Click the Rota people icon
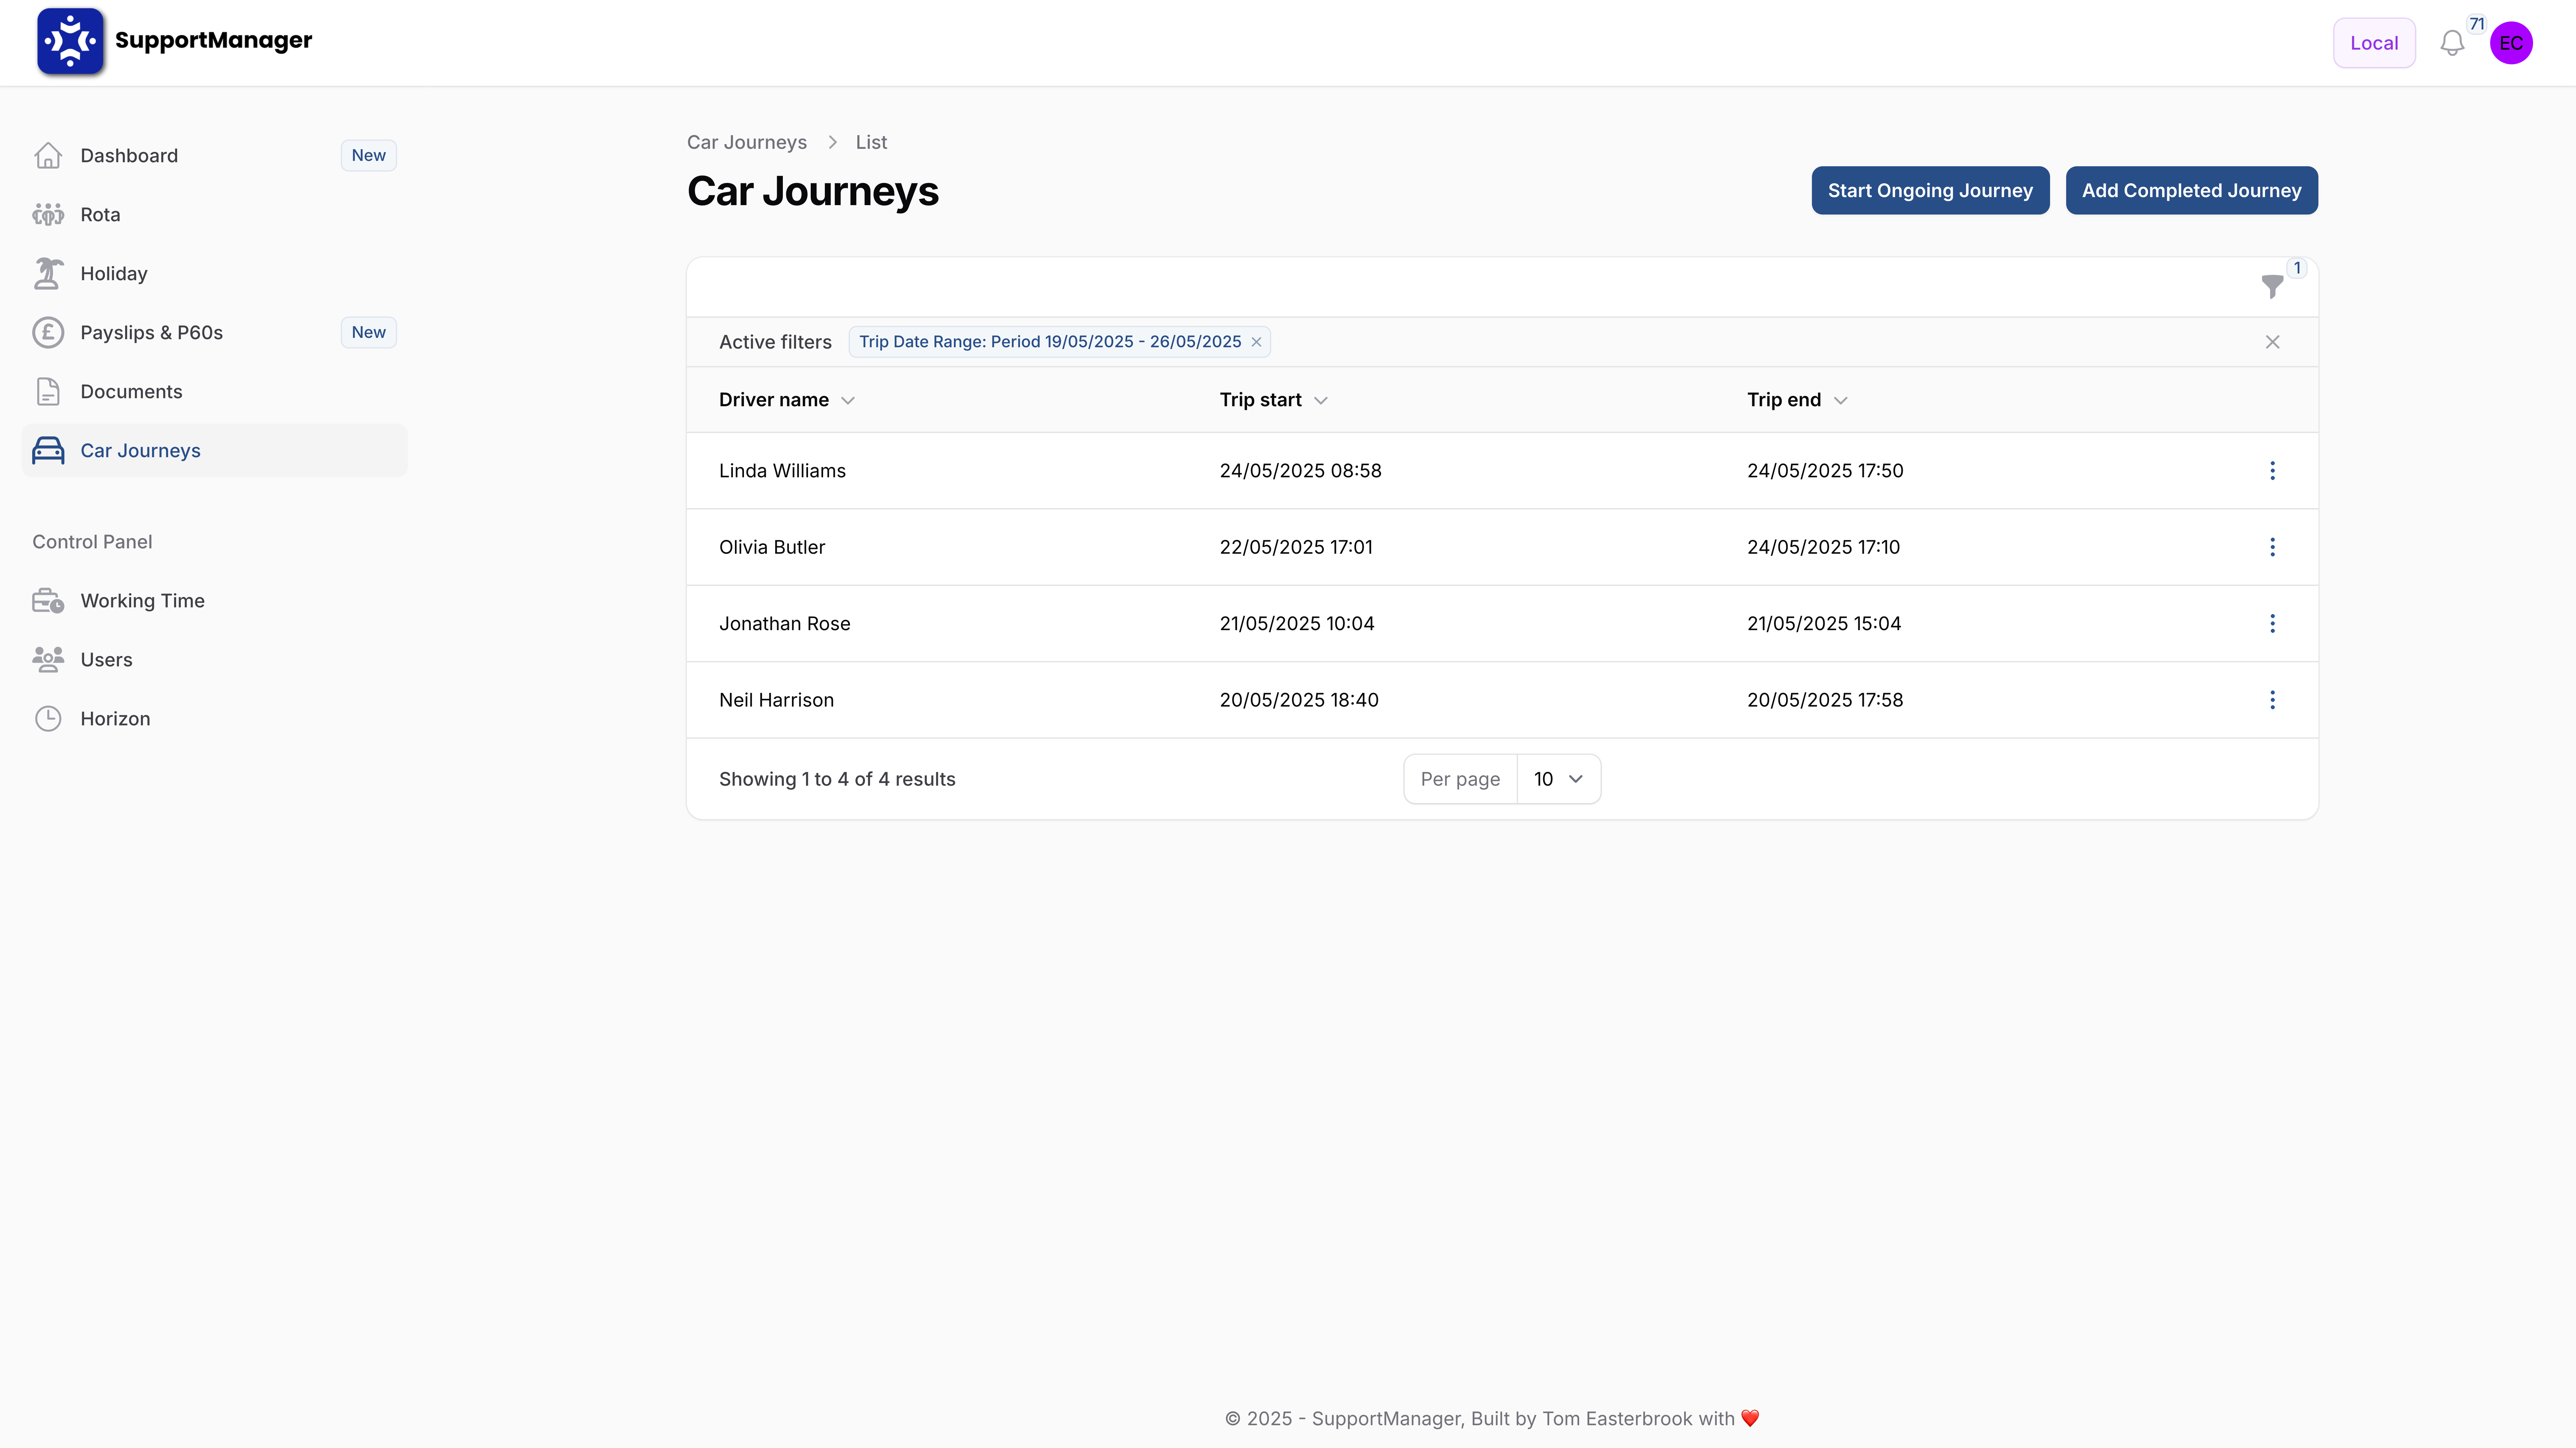 coord(48,215)
